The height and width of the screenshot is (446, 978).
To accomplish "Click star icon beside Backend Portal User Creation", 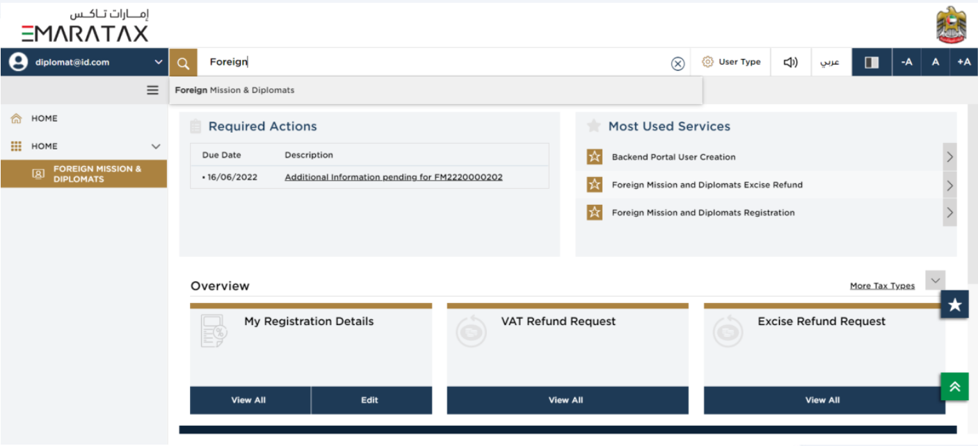I will click(594, 157).
